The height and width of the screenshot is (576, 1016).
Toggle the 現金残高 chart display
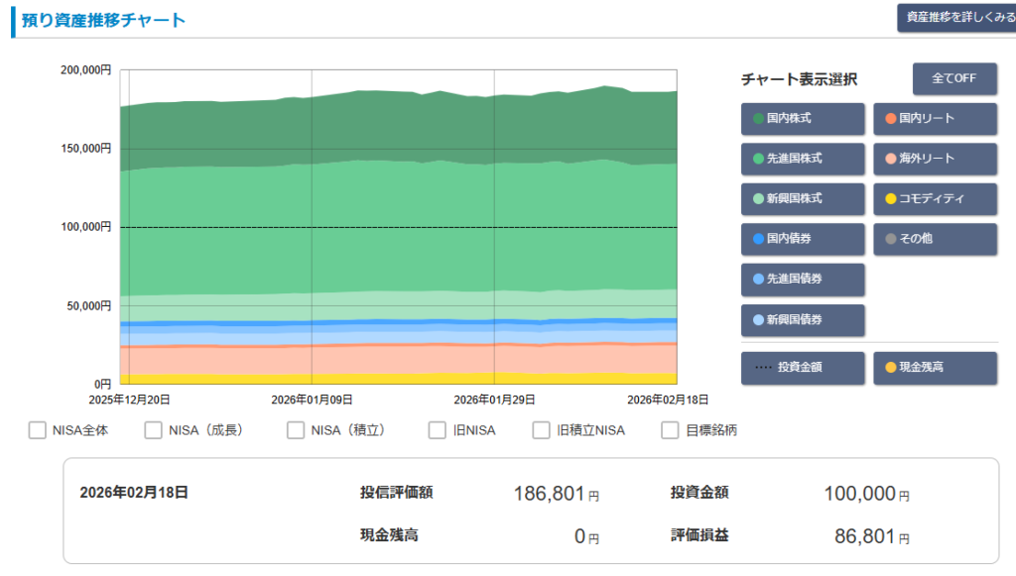pos(934,368)
